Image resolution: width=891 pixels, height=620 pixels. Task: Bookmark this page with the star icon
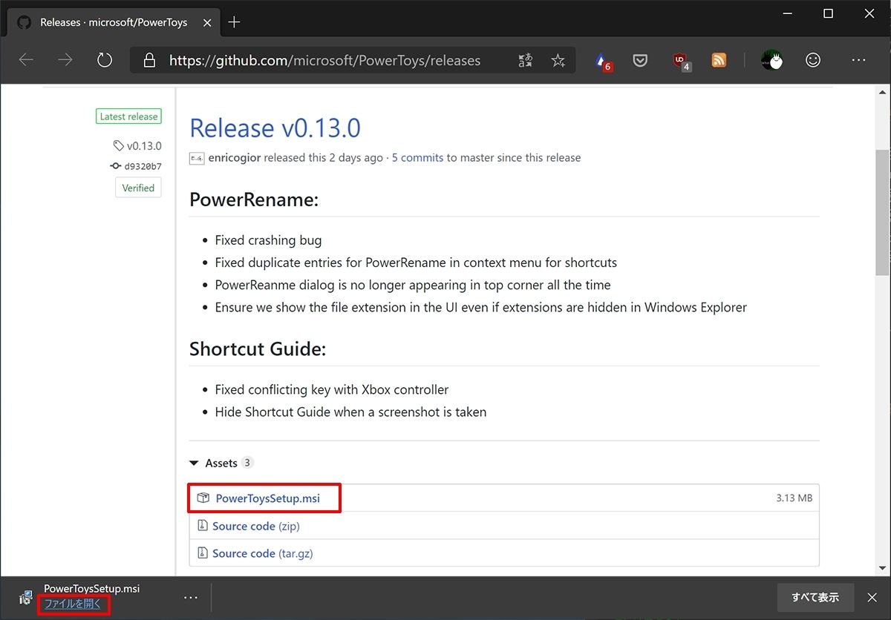click(x=558, y=60)
